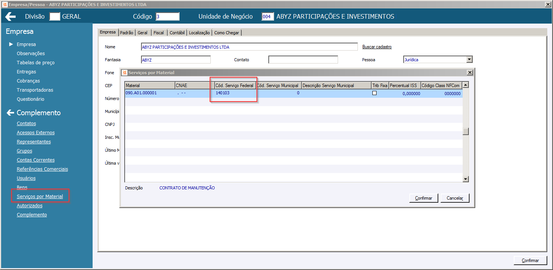Click the grid scrollbar down arrow
Screen dimensions: 553x270
[x=465, y=179]
